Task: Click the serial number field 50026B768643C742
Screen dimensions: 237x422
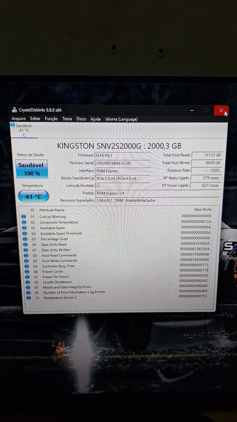Action: [x=123, y=163]
